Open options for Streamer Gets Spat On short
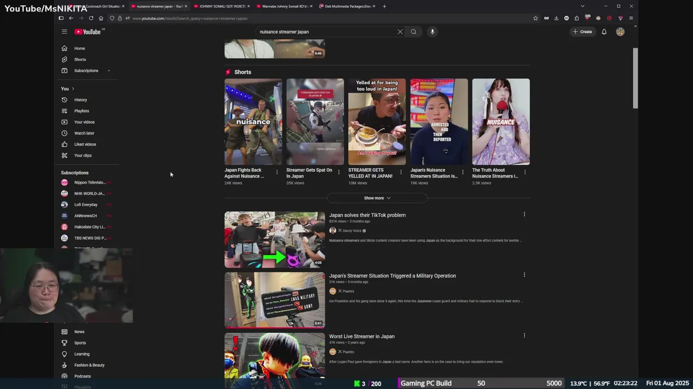The width and height of the screenshot is (693, 389). [339, 172]
